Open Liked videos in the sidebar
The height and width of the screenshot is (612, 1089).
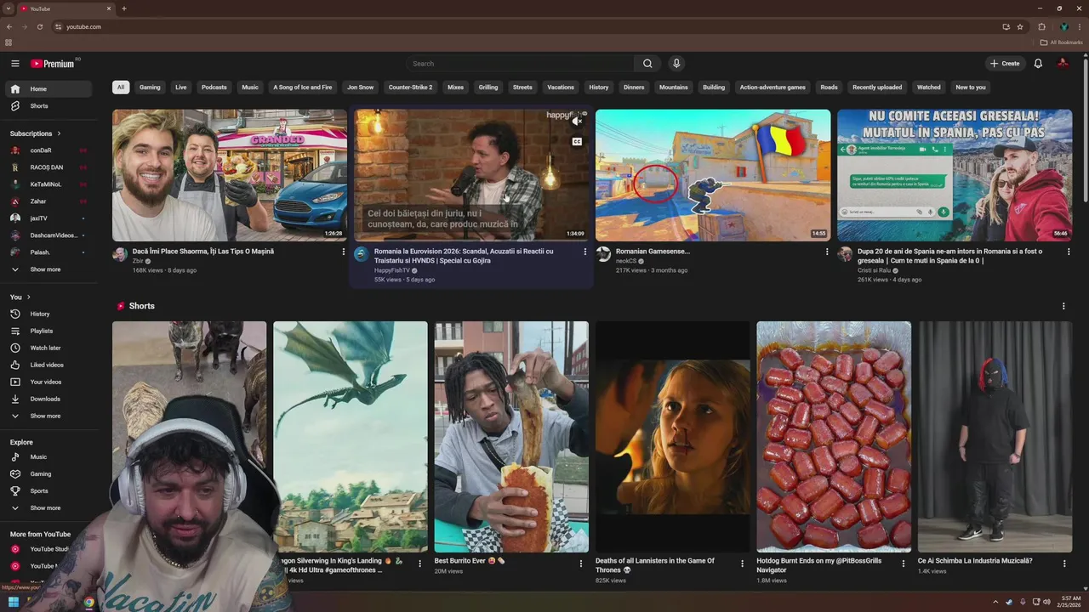pos(48,365)
